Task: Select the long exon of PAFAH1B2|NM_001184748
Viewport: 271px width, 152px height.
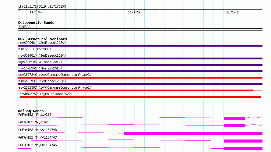Action: [193, 133]
